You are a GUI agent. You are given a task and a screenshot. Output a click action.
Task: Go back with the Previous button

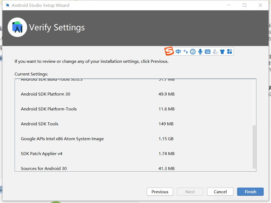pos(160,192)
